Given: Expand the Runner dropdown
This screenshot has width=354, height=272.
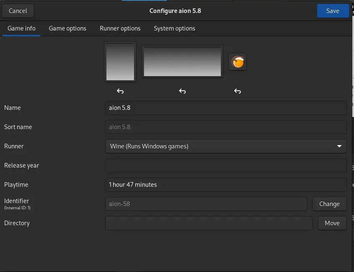Looking at the screenshot, I should coord(226,146).
